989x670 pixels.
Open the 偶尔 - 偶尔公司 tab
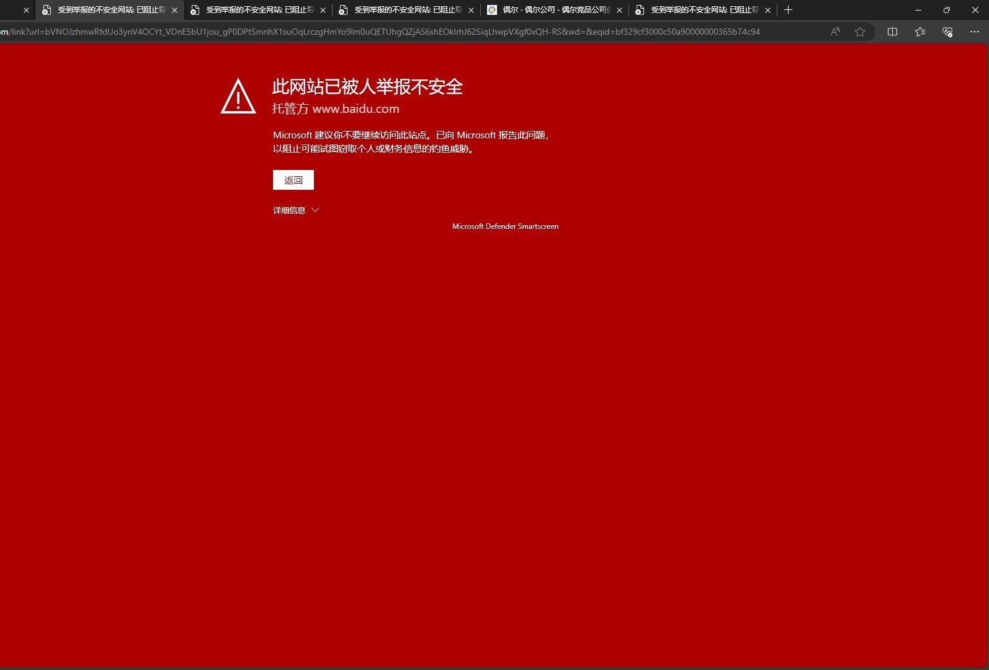tap(555, 10)
